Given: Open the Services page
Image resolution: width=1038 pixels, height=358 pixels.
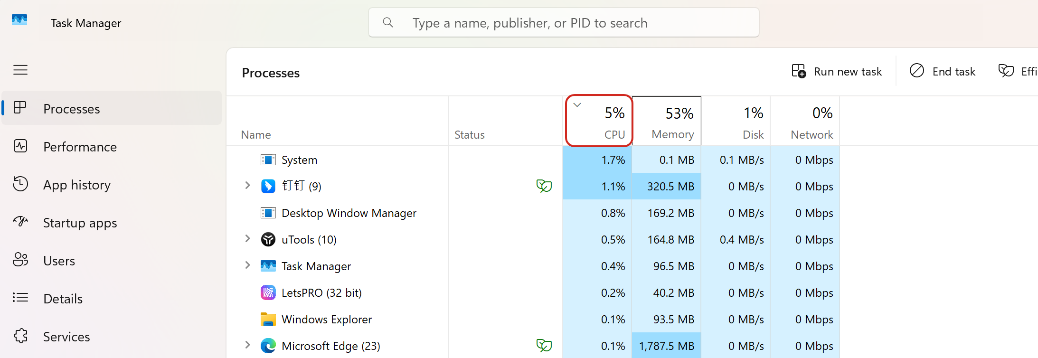Looking at the screenshot, I should pyautogui.click(x=66, y=337).
